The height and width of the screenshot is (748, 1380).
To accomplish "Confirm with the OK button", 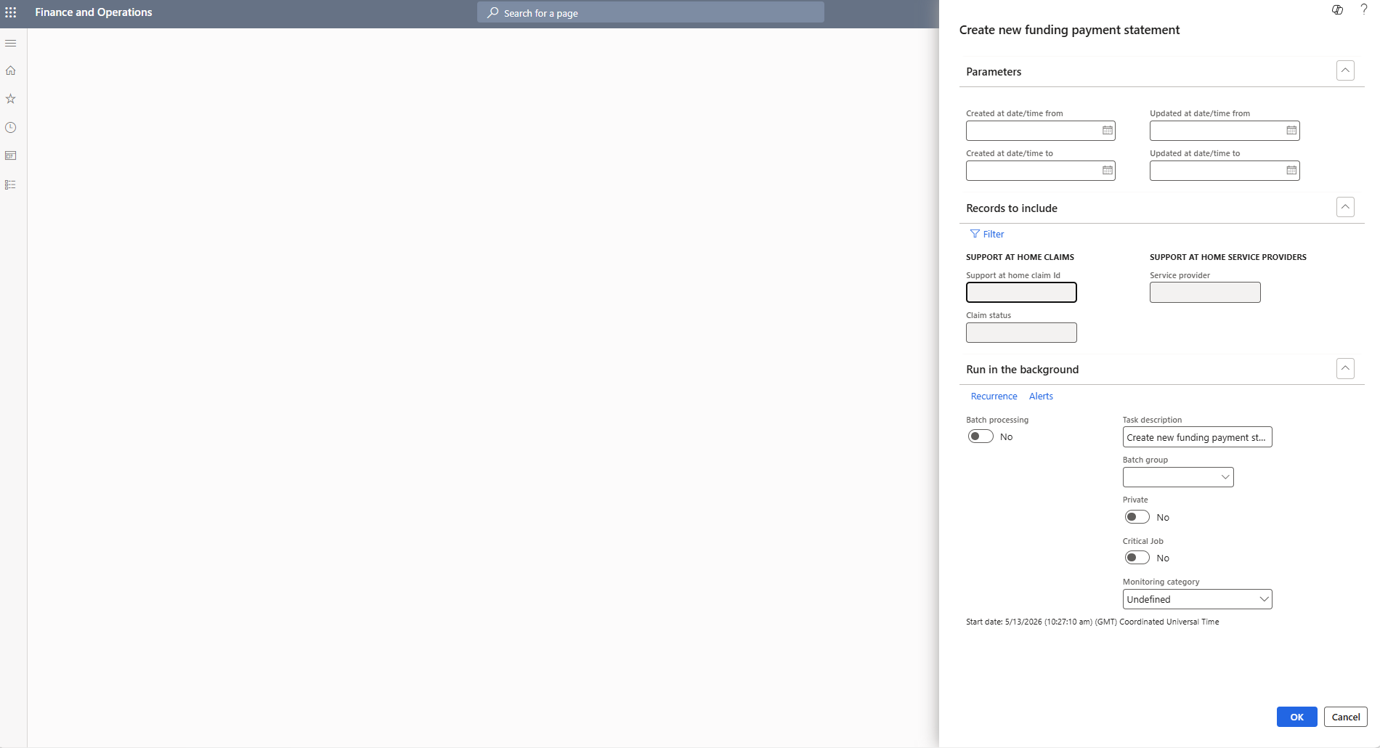I will (1296, 717).
